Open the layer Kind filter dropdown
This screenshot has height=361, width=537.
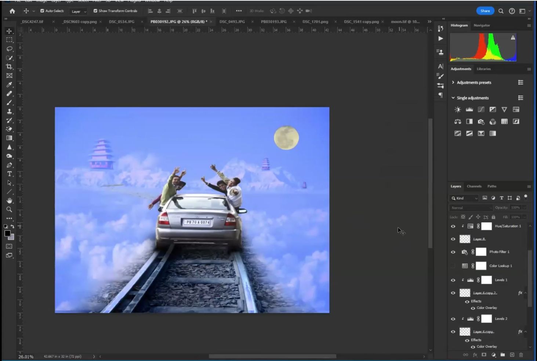pyautogui.click(x=465, y=198)
